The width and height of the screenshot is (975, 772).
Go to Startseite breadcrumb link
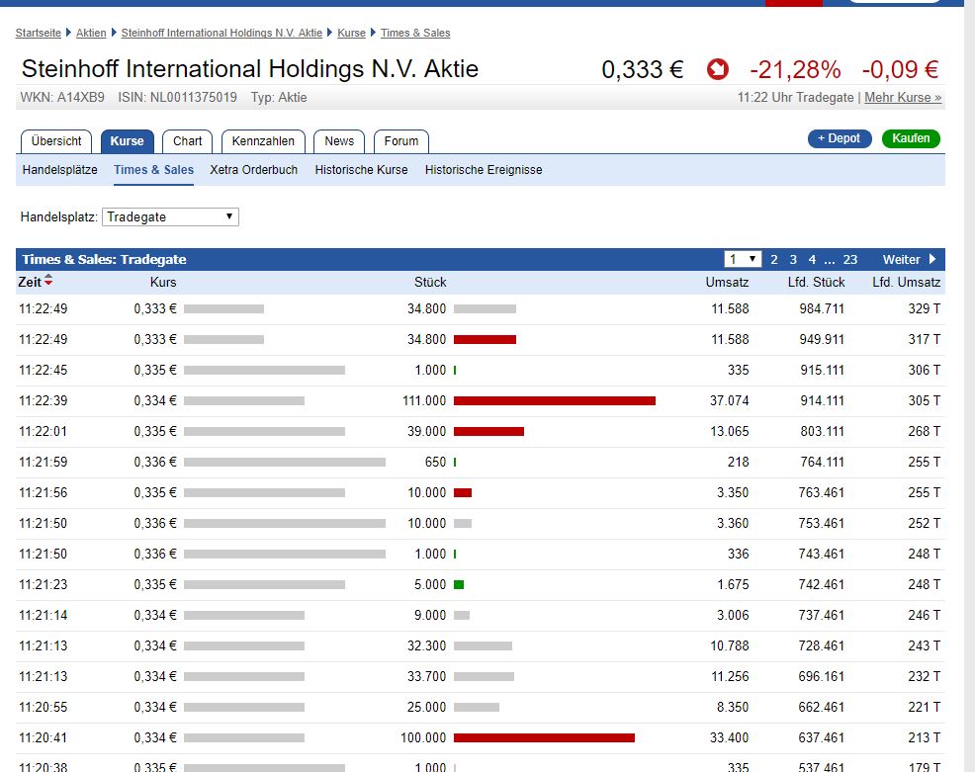click(39, 33)
